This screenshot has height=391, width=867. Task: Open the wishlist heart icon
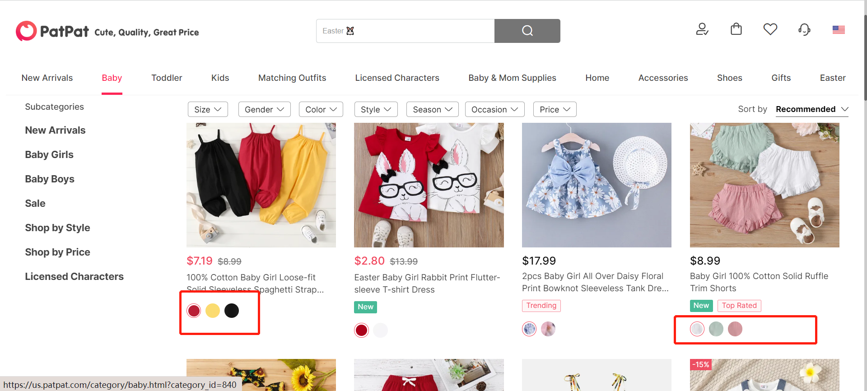pyautogui.click(x=770, y=29)
